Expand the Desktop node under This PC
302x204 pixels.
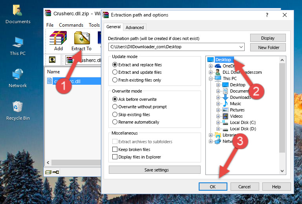[218, 85]
